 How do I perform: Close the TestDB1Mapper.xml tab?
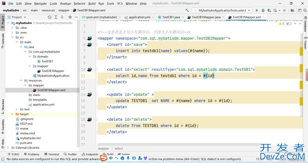[264, 17]
